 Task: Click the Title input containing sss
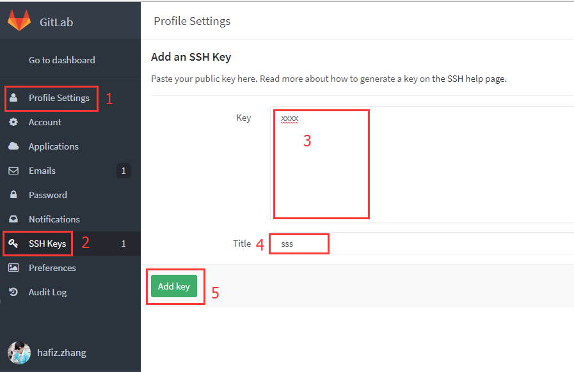click(x=299, y=244)
